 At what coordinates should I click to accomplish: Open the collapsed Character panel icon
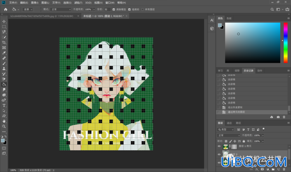click(x=212, y=20)
